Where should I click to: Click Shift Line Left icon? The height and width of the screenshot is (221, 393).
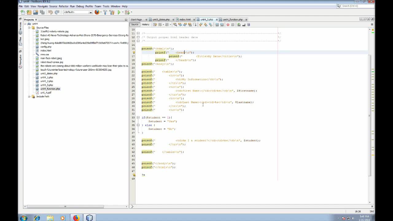coord(217,25)
